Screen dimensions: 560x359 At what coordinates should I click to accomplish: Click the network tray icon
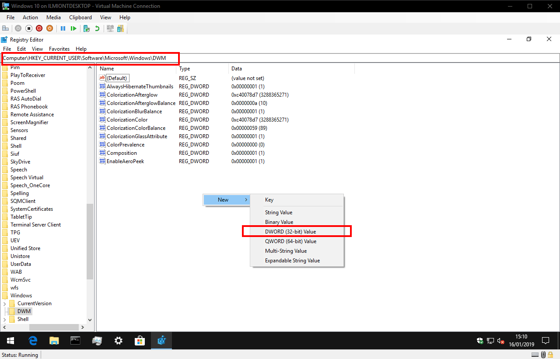pyautogui.click(x=490, y=341)
